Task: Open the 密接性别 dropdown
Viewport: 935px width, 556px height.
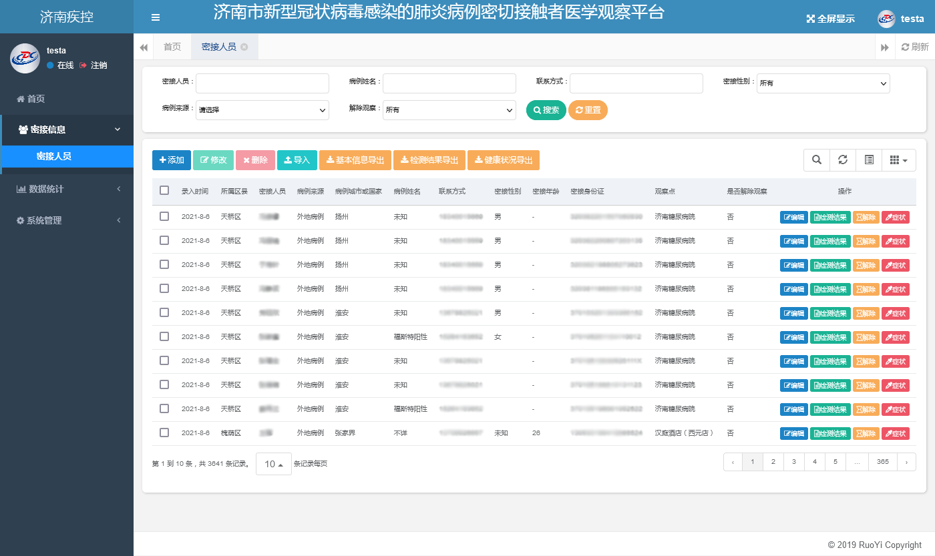Action: pos(823,83)
